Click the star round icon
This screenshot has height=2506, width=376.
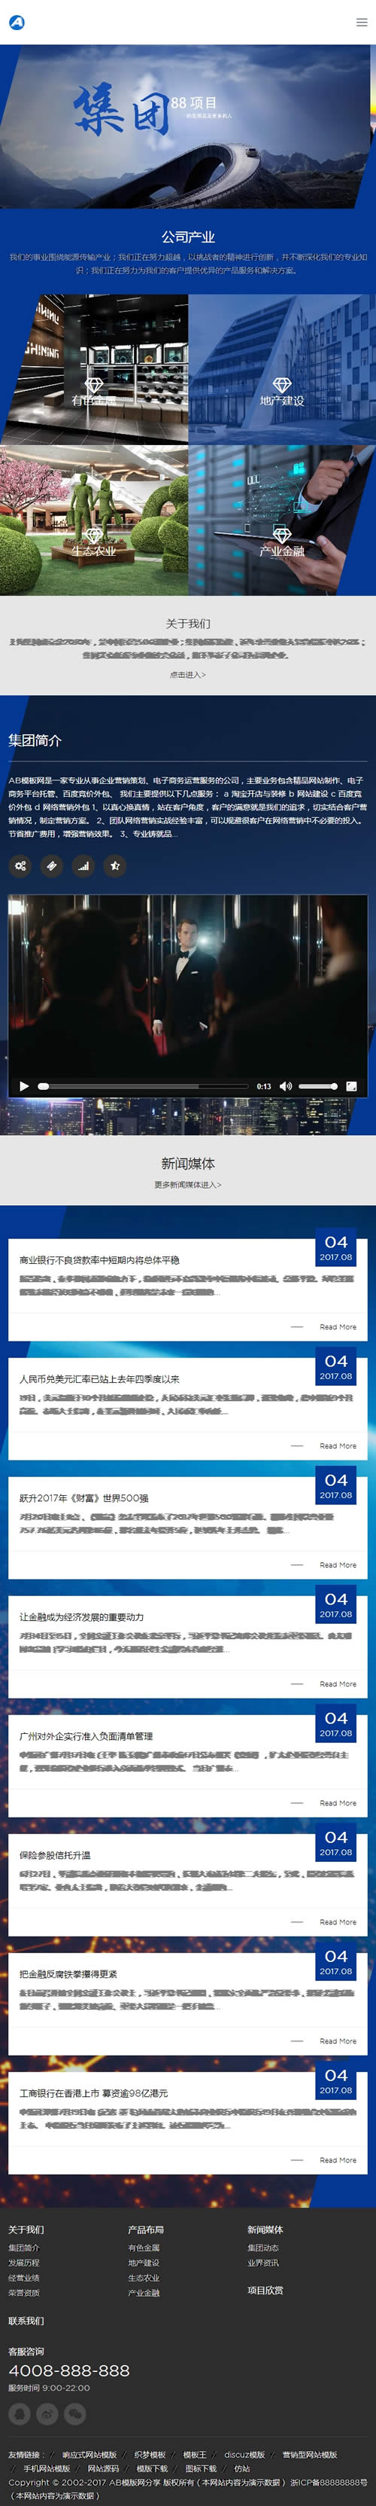114,865
